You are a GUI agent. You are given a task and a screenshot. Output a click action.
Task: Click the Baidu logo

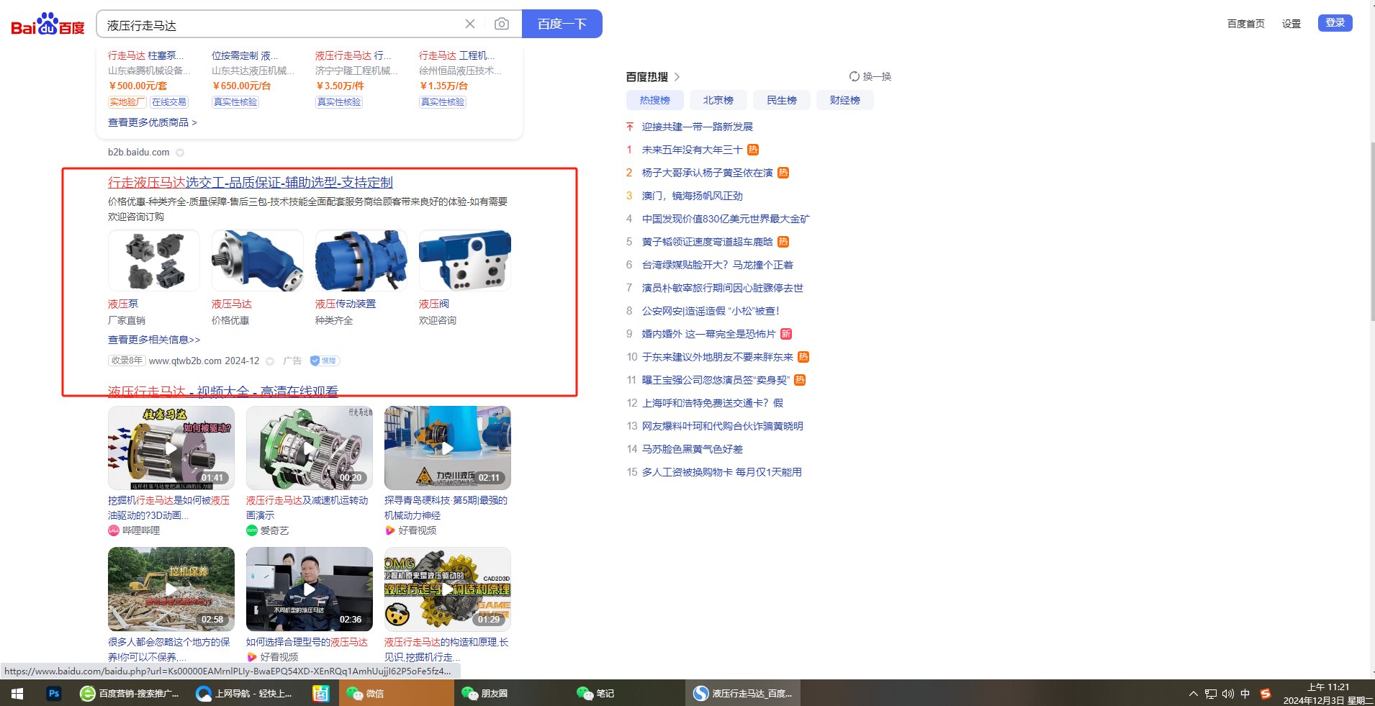point(48,24)
